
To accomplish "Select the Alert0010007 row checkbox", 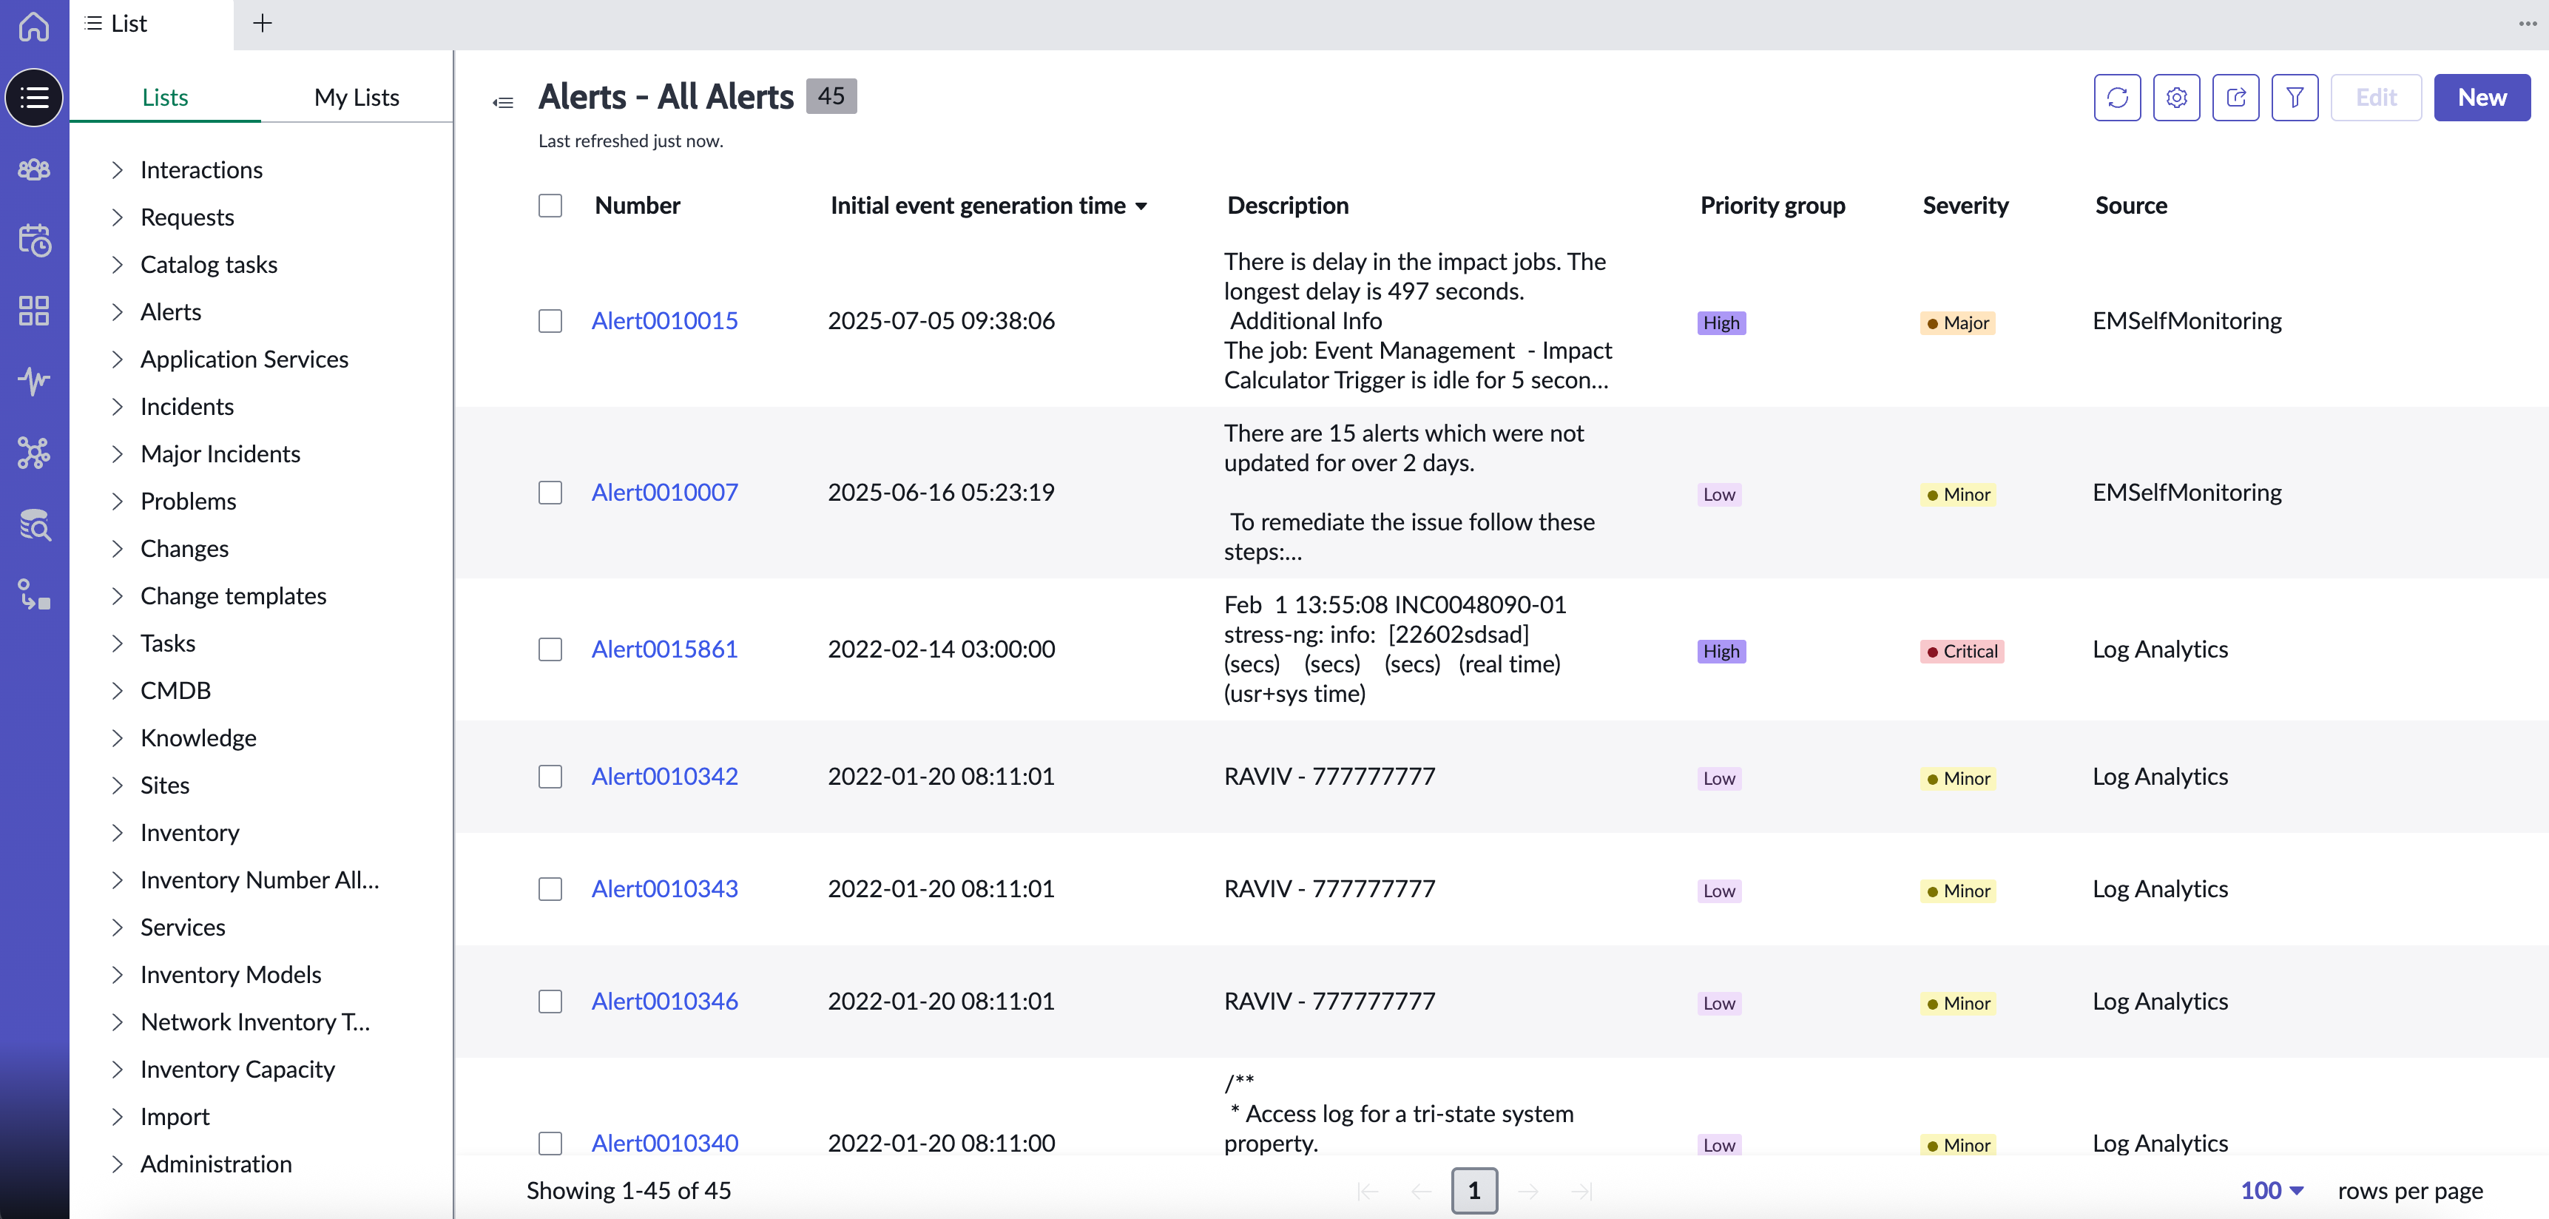I will (550, 492).
